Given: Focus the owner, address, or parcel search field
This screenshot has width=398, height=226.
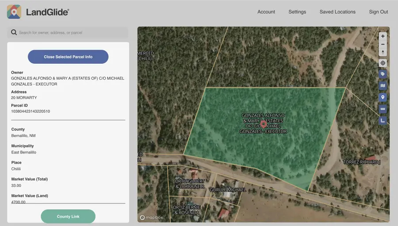Looking at the screenshot, I should pyautogui.click(x=71, y=32).
